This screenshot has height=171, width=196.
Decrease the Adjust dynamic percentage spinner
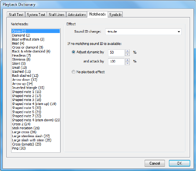click(127, 54)
